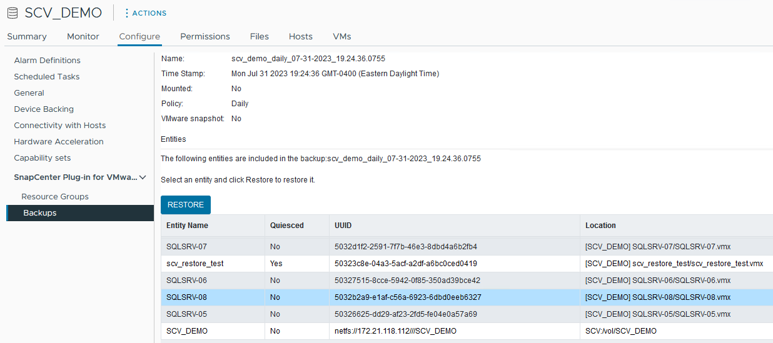This screenshot has height=343, width=773.
Task: Select Scheduled Tasks in the sidebar
Action: pos(47,77)
